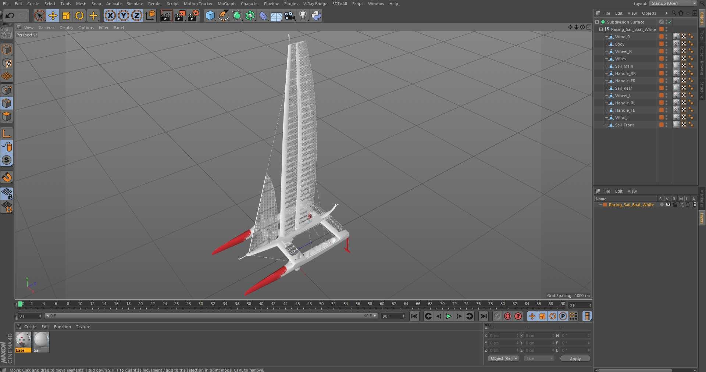Select the Sail_Front object

(x=624, y=125)
